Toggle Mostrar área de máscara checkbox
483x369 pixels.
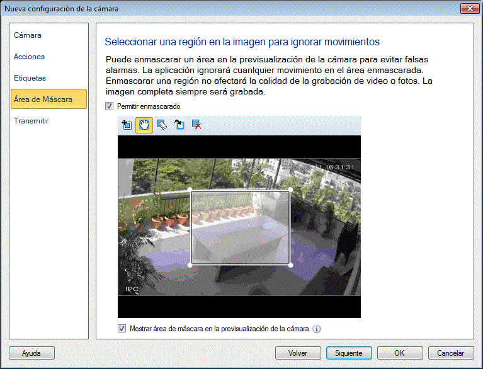coord(122,329)
